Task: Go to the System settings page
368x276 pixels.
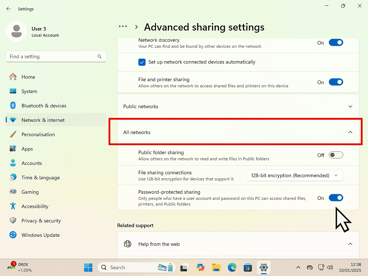Action: (x=29, y=91)
